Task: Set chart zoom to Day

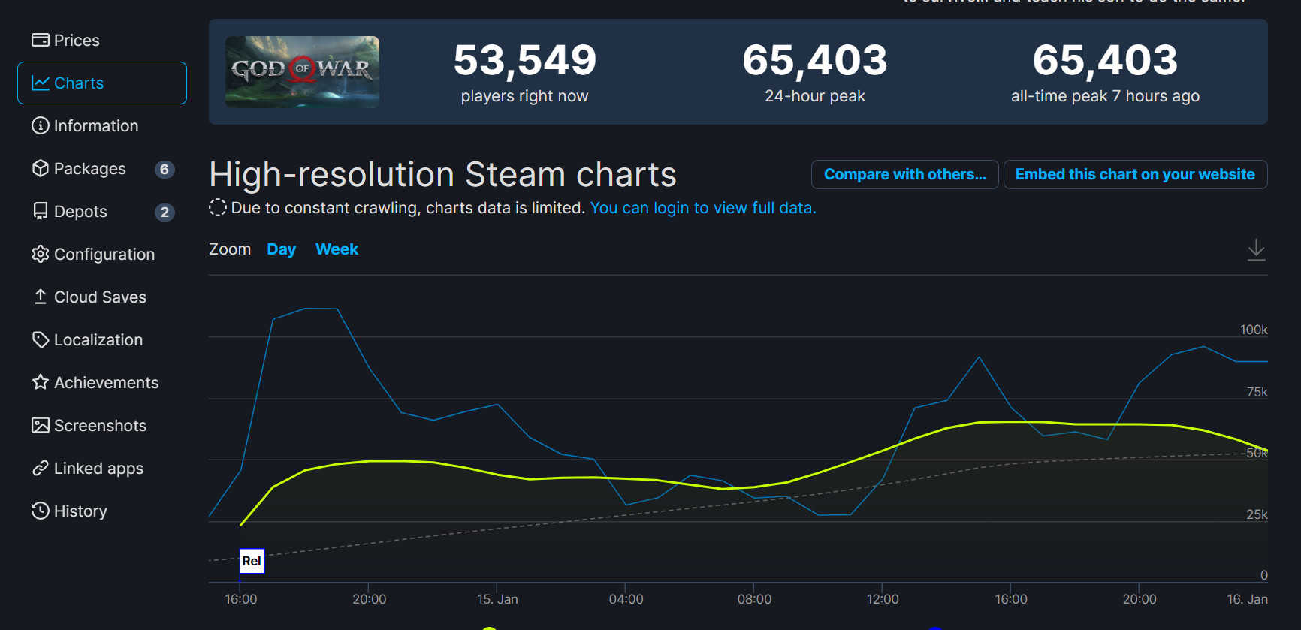Action: pyautogui.click(x=281, y=249)
